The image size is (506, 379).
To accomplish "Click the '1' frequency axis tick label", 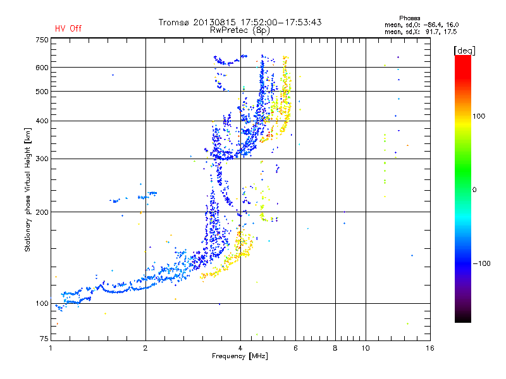I will pos(51,348).
